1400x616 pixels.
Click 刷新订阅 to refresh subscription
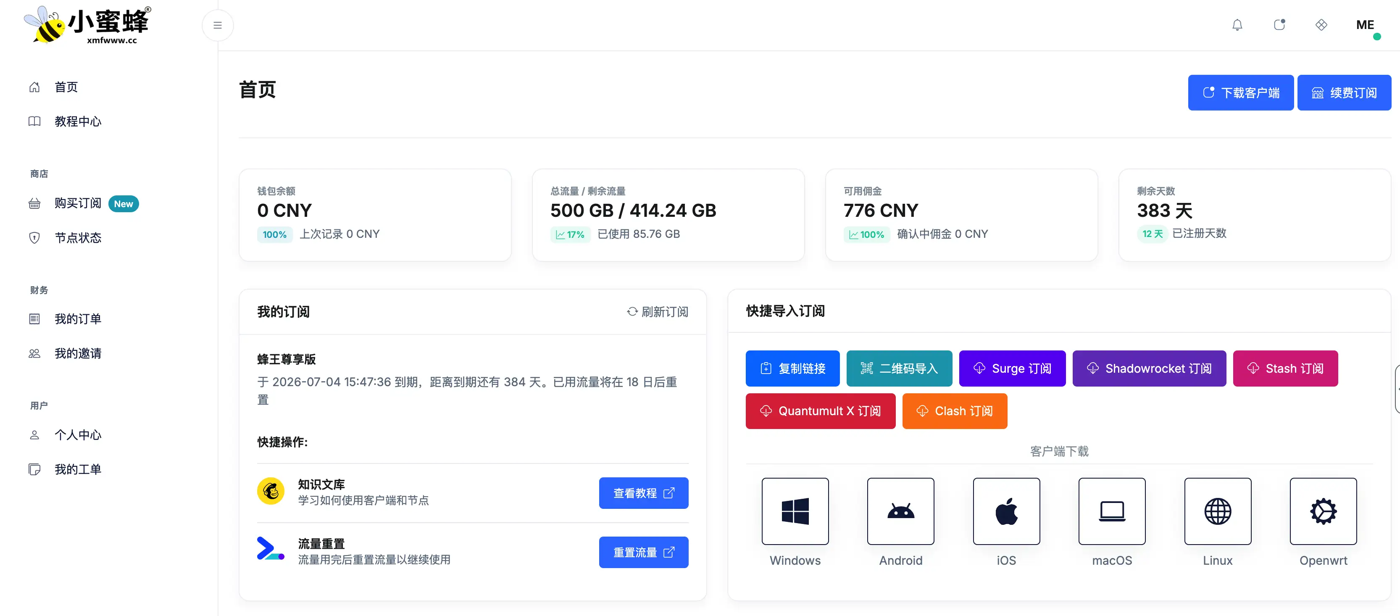658,311
